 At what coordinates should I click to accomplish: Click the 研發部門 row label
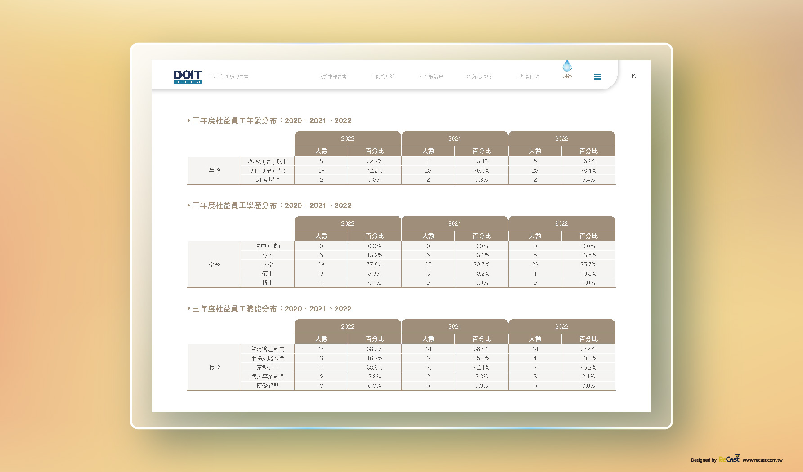click(268, 386)
